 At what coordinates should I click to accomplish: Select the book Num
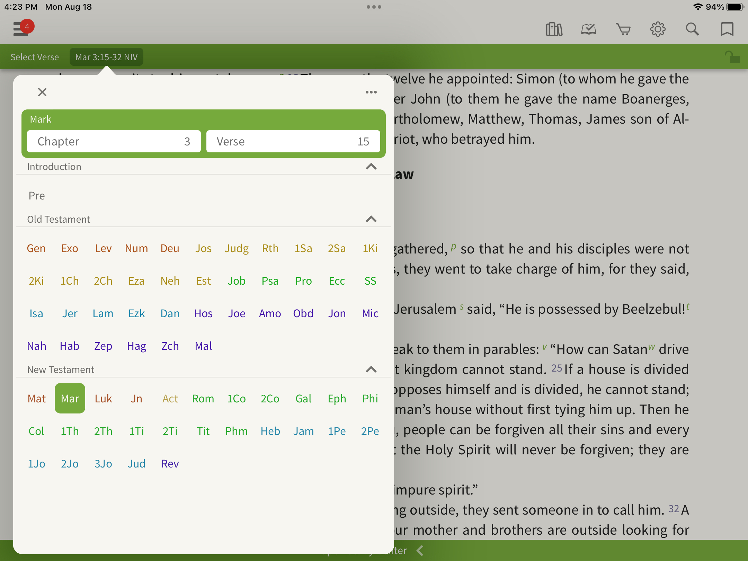[136, 248]
